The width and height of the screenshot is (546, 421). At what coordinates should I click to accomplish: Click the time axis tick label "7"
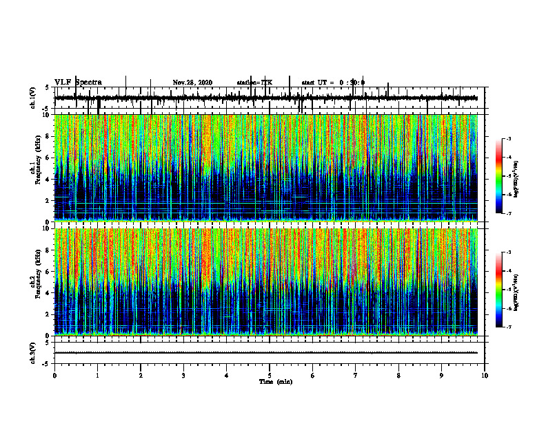click(x=356, y=376)
